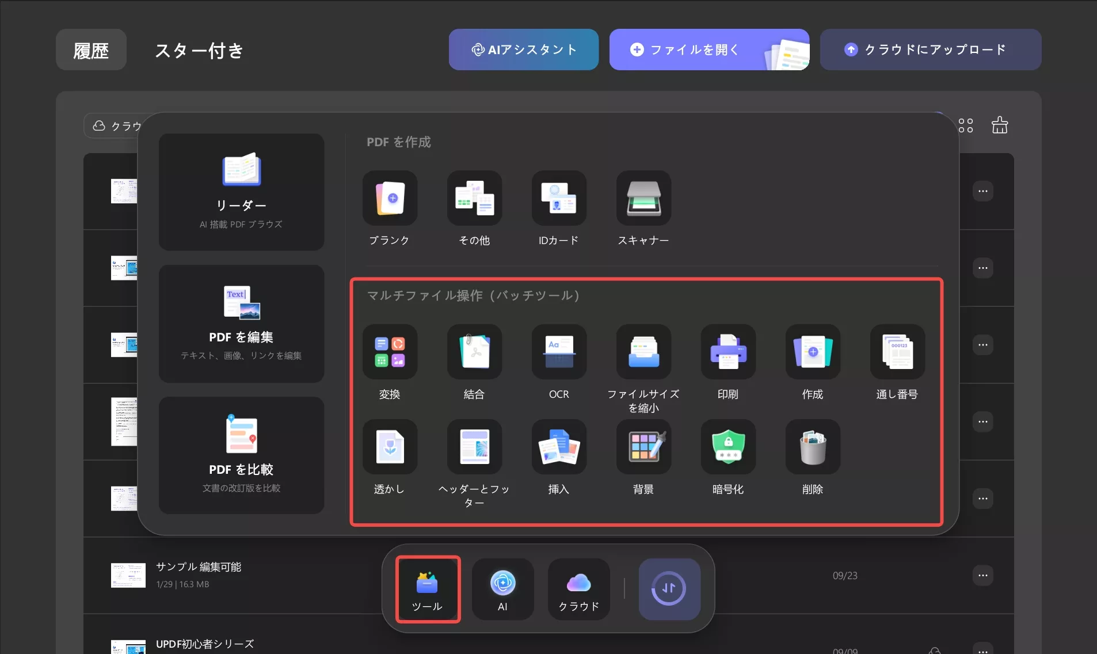Click the clear history broom icon

tap(1000, 125)
